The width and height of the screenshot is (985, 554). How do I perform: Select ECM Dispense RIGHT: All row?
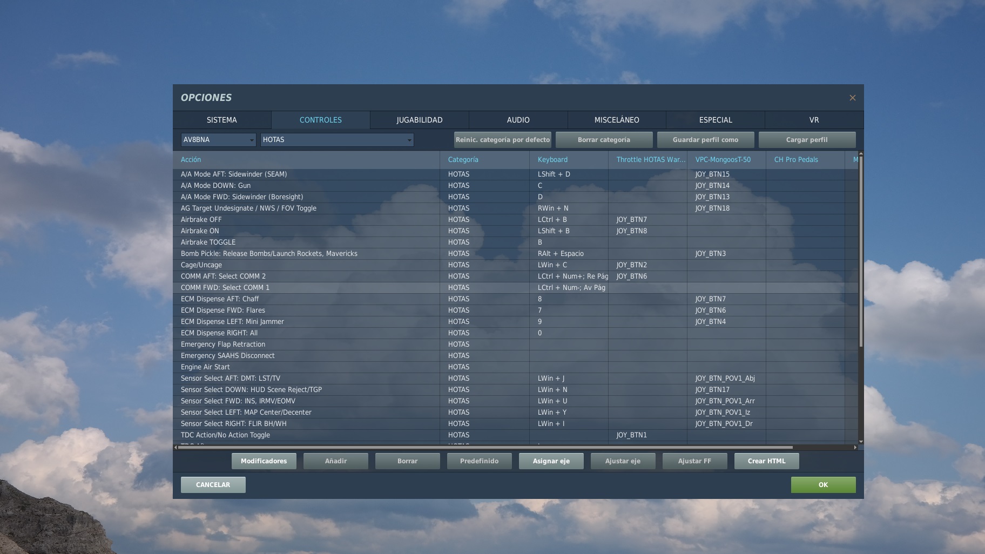point(516,333)
